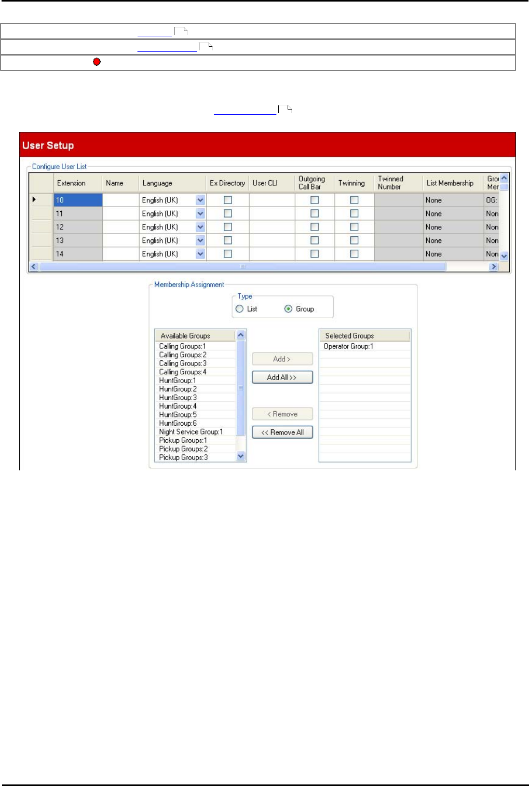529x786 pixels.
Task: Click the Name field for extension 10
Action: point(120,200)
